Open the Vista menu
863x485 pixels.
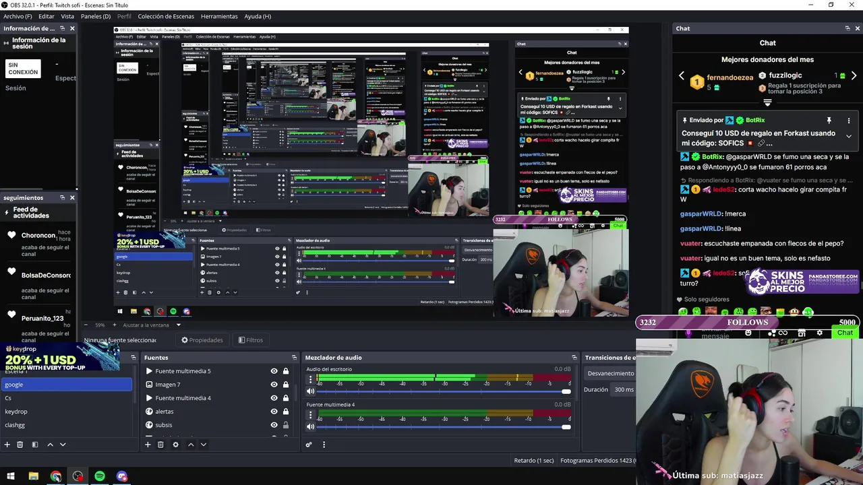click(x=67, y=16)
